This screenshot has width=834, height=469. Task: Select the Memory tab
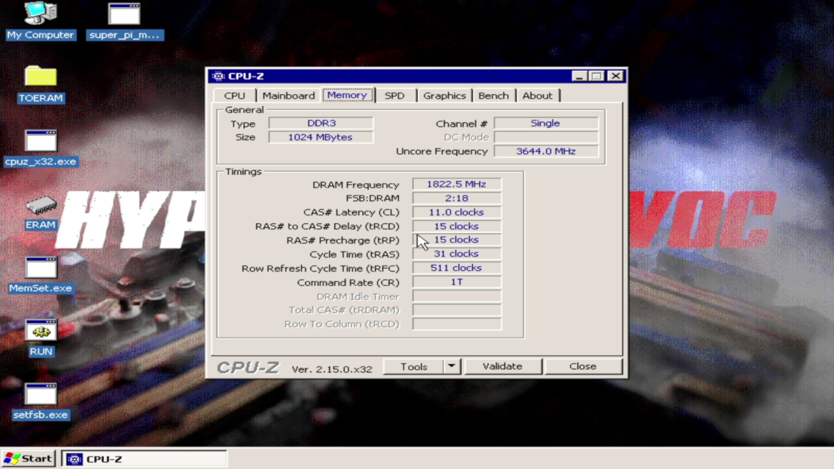[x=347, y=95]
